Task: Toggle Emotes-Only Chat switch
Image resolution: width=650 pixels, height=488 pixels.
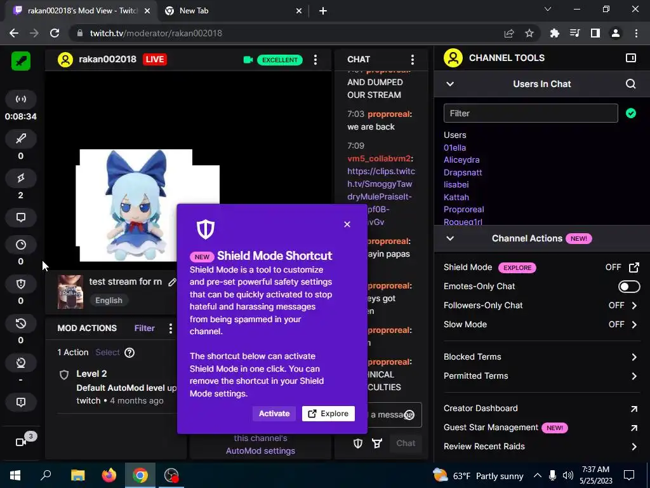Action: tap(629, 287)
